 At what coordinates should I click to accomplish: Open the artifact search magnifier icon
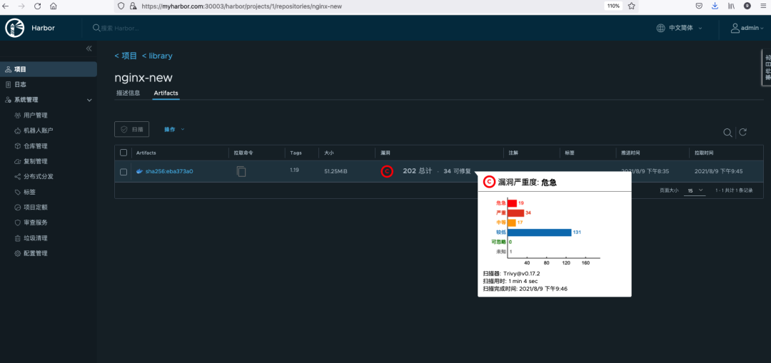pyautogui.click(x=727, y=132)
